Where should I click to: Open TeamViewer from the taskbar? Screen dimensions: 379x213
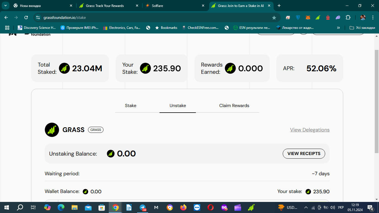197,207
